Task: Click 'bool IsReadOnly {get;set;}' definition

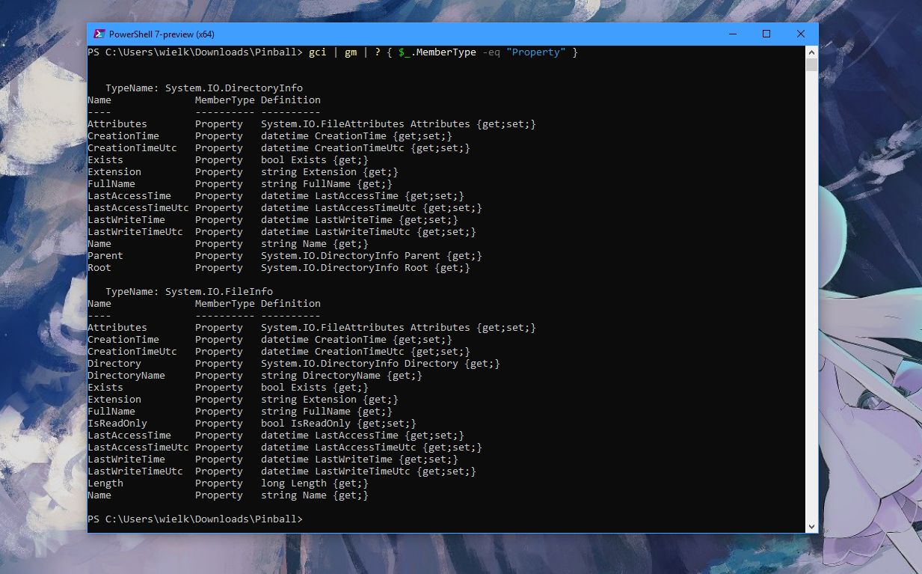Action: pos(339,424)
